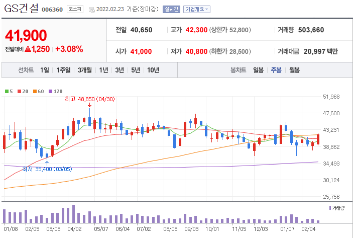Click the 전일 value 40,650

click(141, 30)
